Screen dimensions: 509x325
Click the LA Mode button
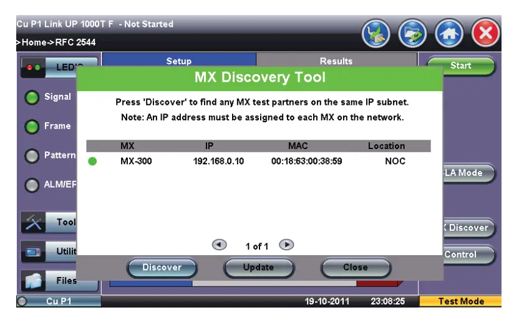click(x=468, y=173)
